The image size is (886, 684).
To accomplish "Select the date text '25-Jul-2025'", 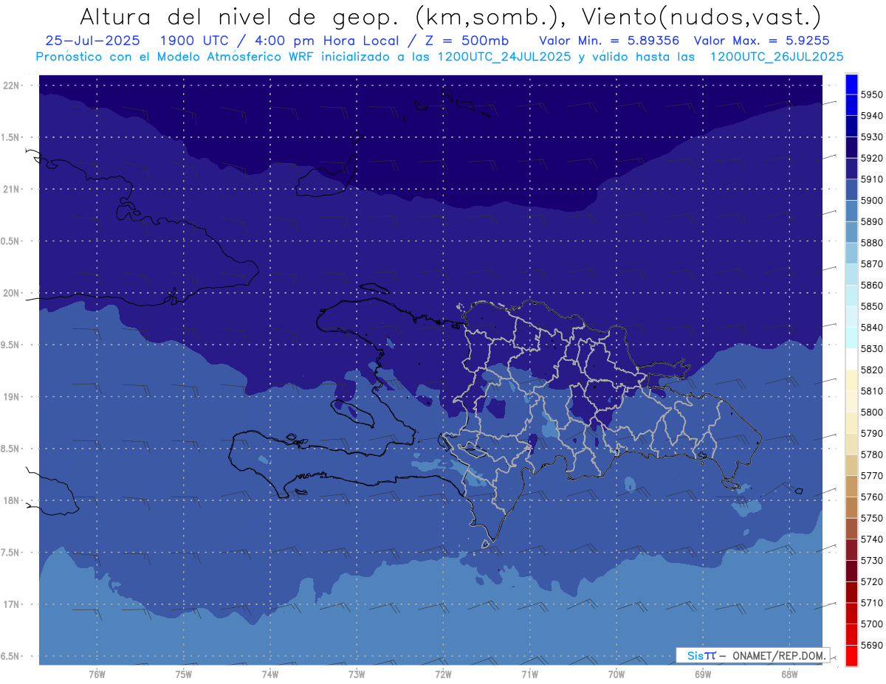I will point(94,41).
